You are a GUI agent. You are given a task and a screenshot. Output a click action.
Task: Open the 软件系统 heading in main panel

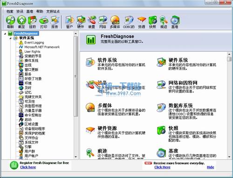[x=107, y=60]
